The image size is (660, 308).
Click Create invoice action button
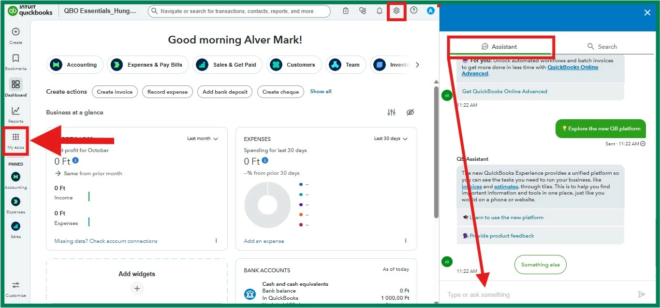[x=115, y=92]
